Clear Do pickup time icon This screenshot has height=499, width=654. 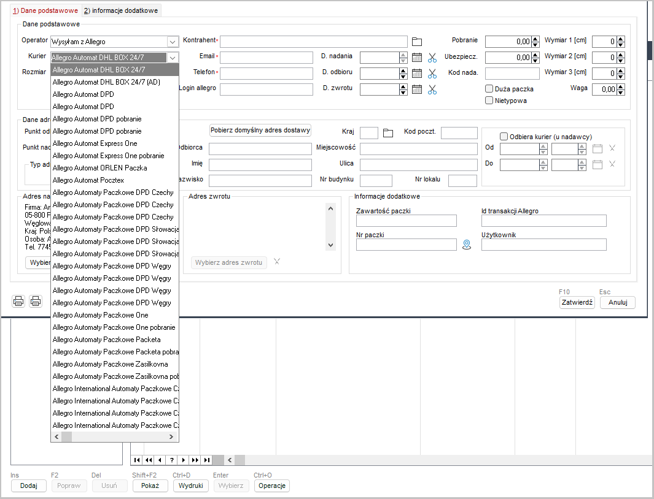coord(612,164)
